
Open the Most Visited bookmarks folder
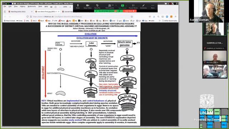(10, 21)
